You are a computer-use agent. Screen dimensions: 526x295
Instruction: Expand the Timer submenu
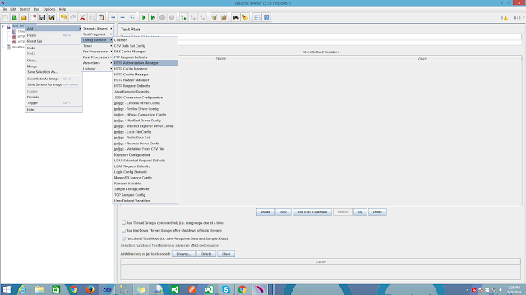click(97, 46)
